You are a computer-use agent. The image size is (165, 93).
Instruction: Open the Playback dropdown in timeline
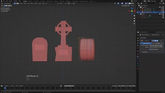pyautogui.click(x=7, y=86)
